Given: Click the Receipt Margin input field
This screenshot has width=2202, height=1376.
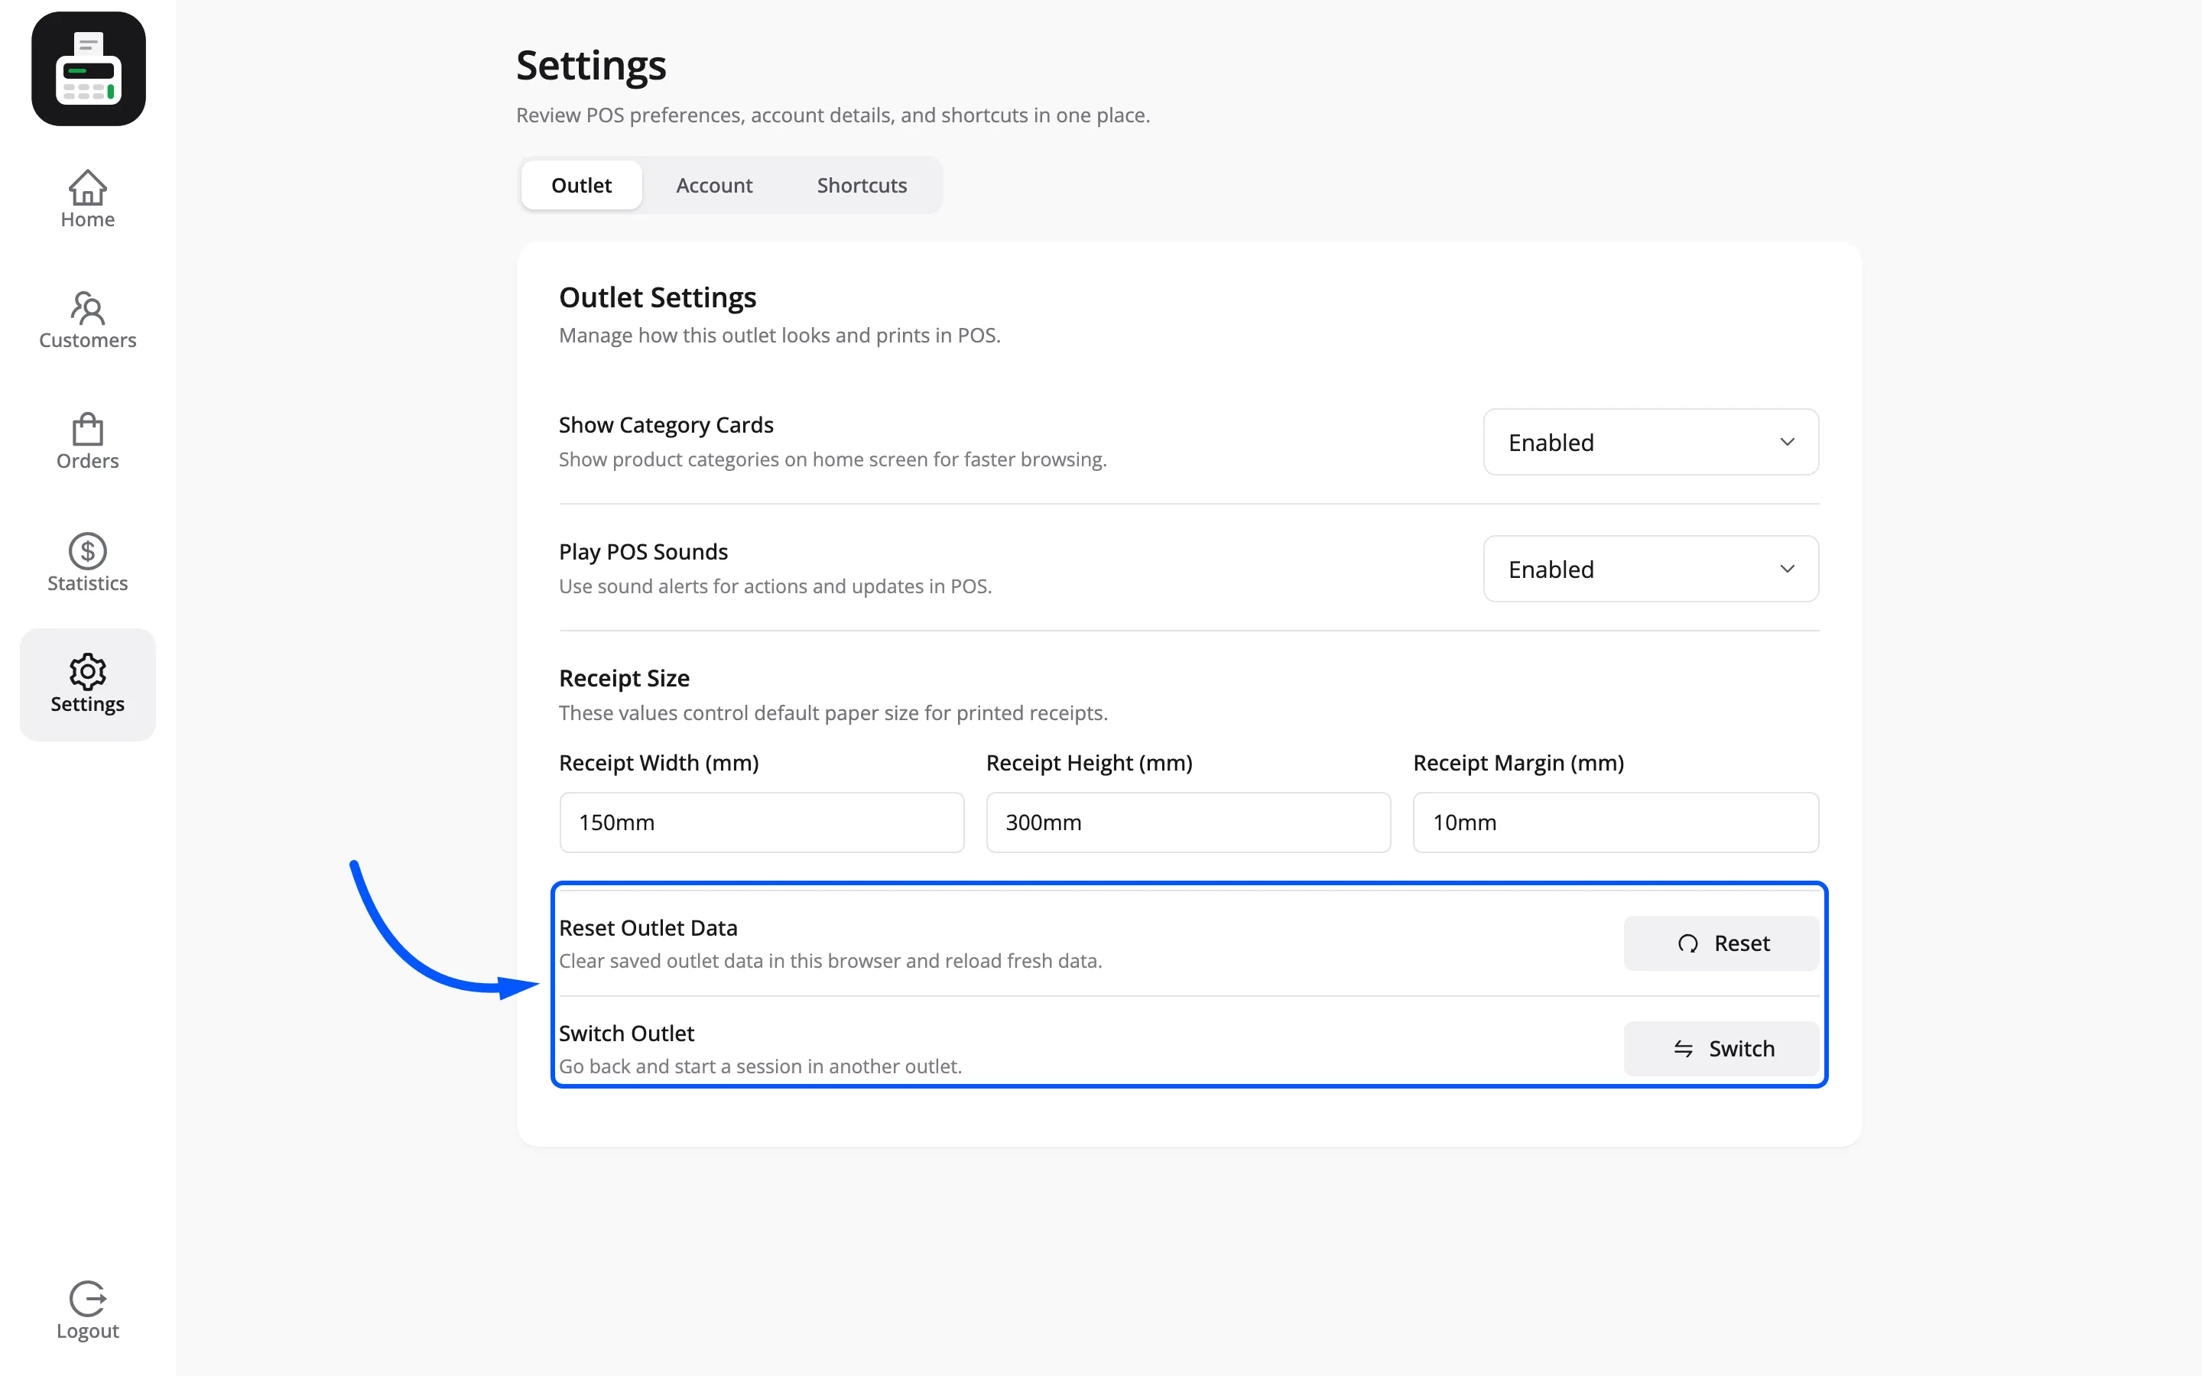Looking at the screenshot, I should [1616, 823].
